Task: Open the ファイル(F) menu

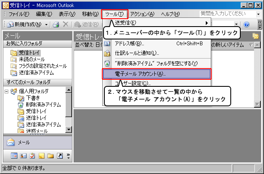Action: [19, 14]
